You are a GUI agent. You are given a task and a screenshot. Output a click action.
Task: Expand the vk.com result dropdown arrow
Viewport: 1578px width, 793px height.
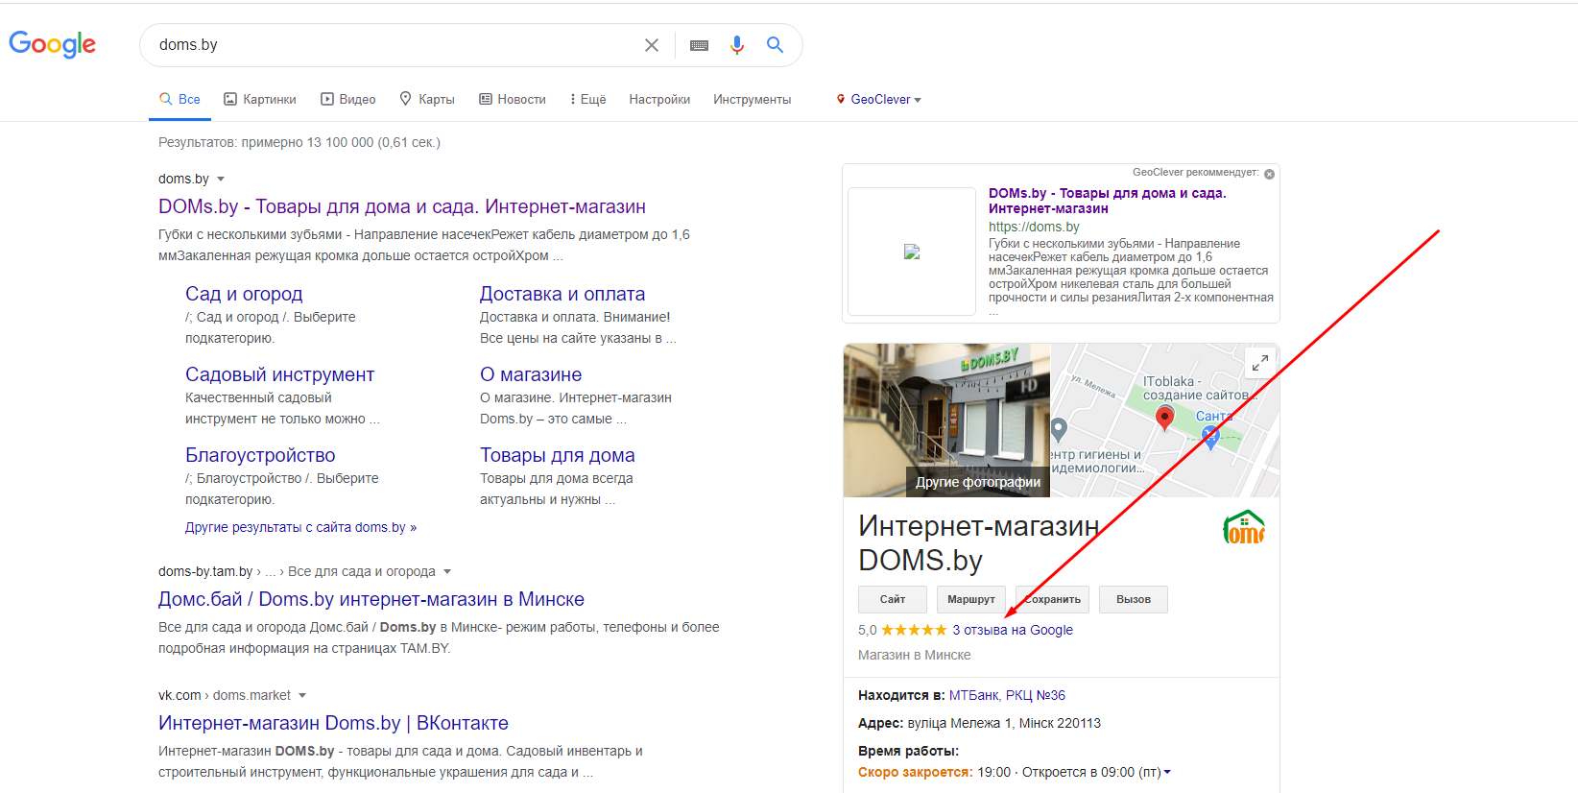click(x=302, y=696)
